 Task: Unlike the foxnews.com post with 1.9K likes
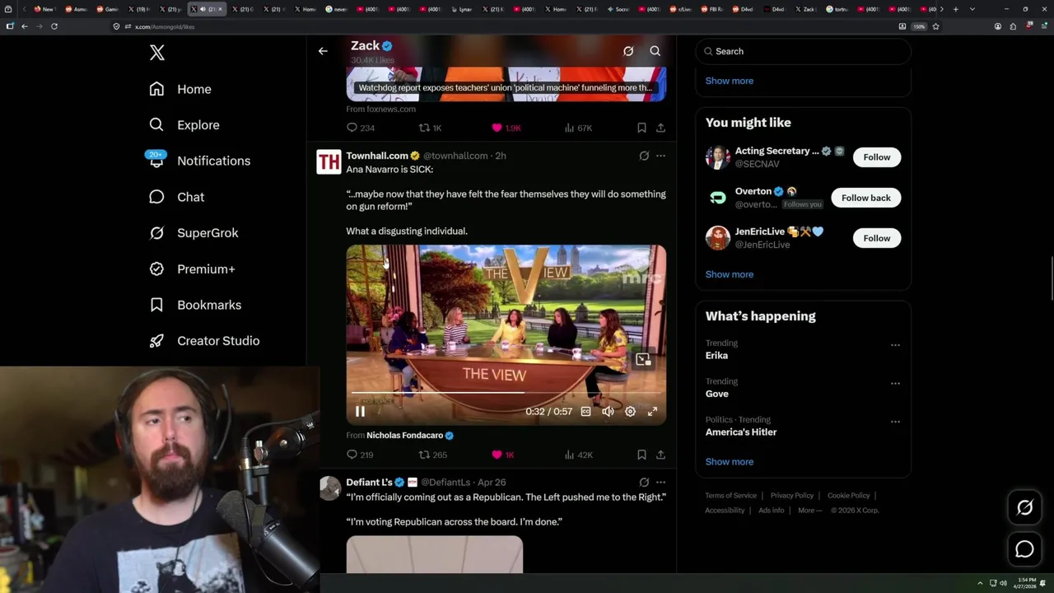tap(506, 128)
